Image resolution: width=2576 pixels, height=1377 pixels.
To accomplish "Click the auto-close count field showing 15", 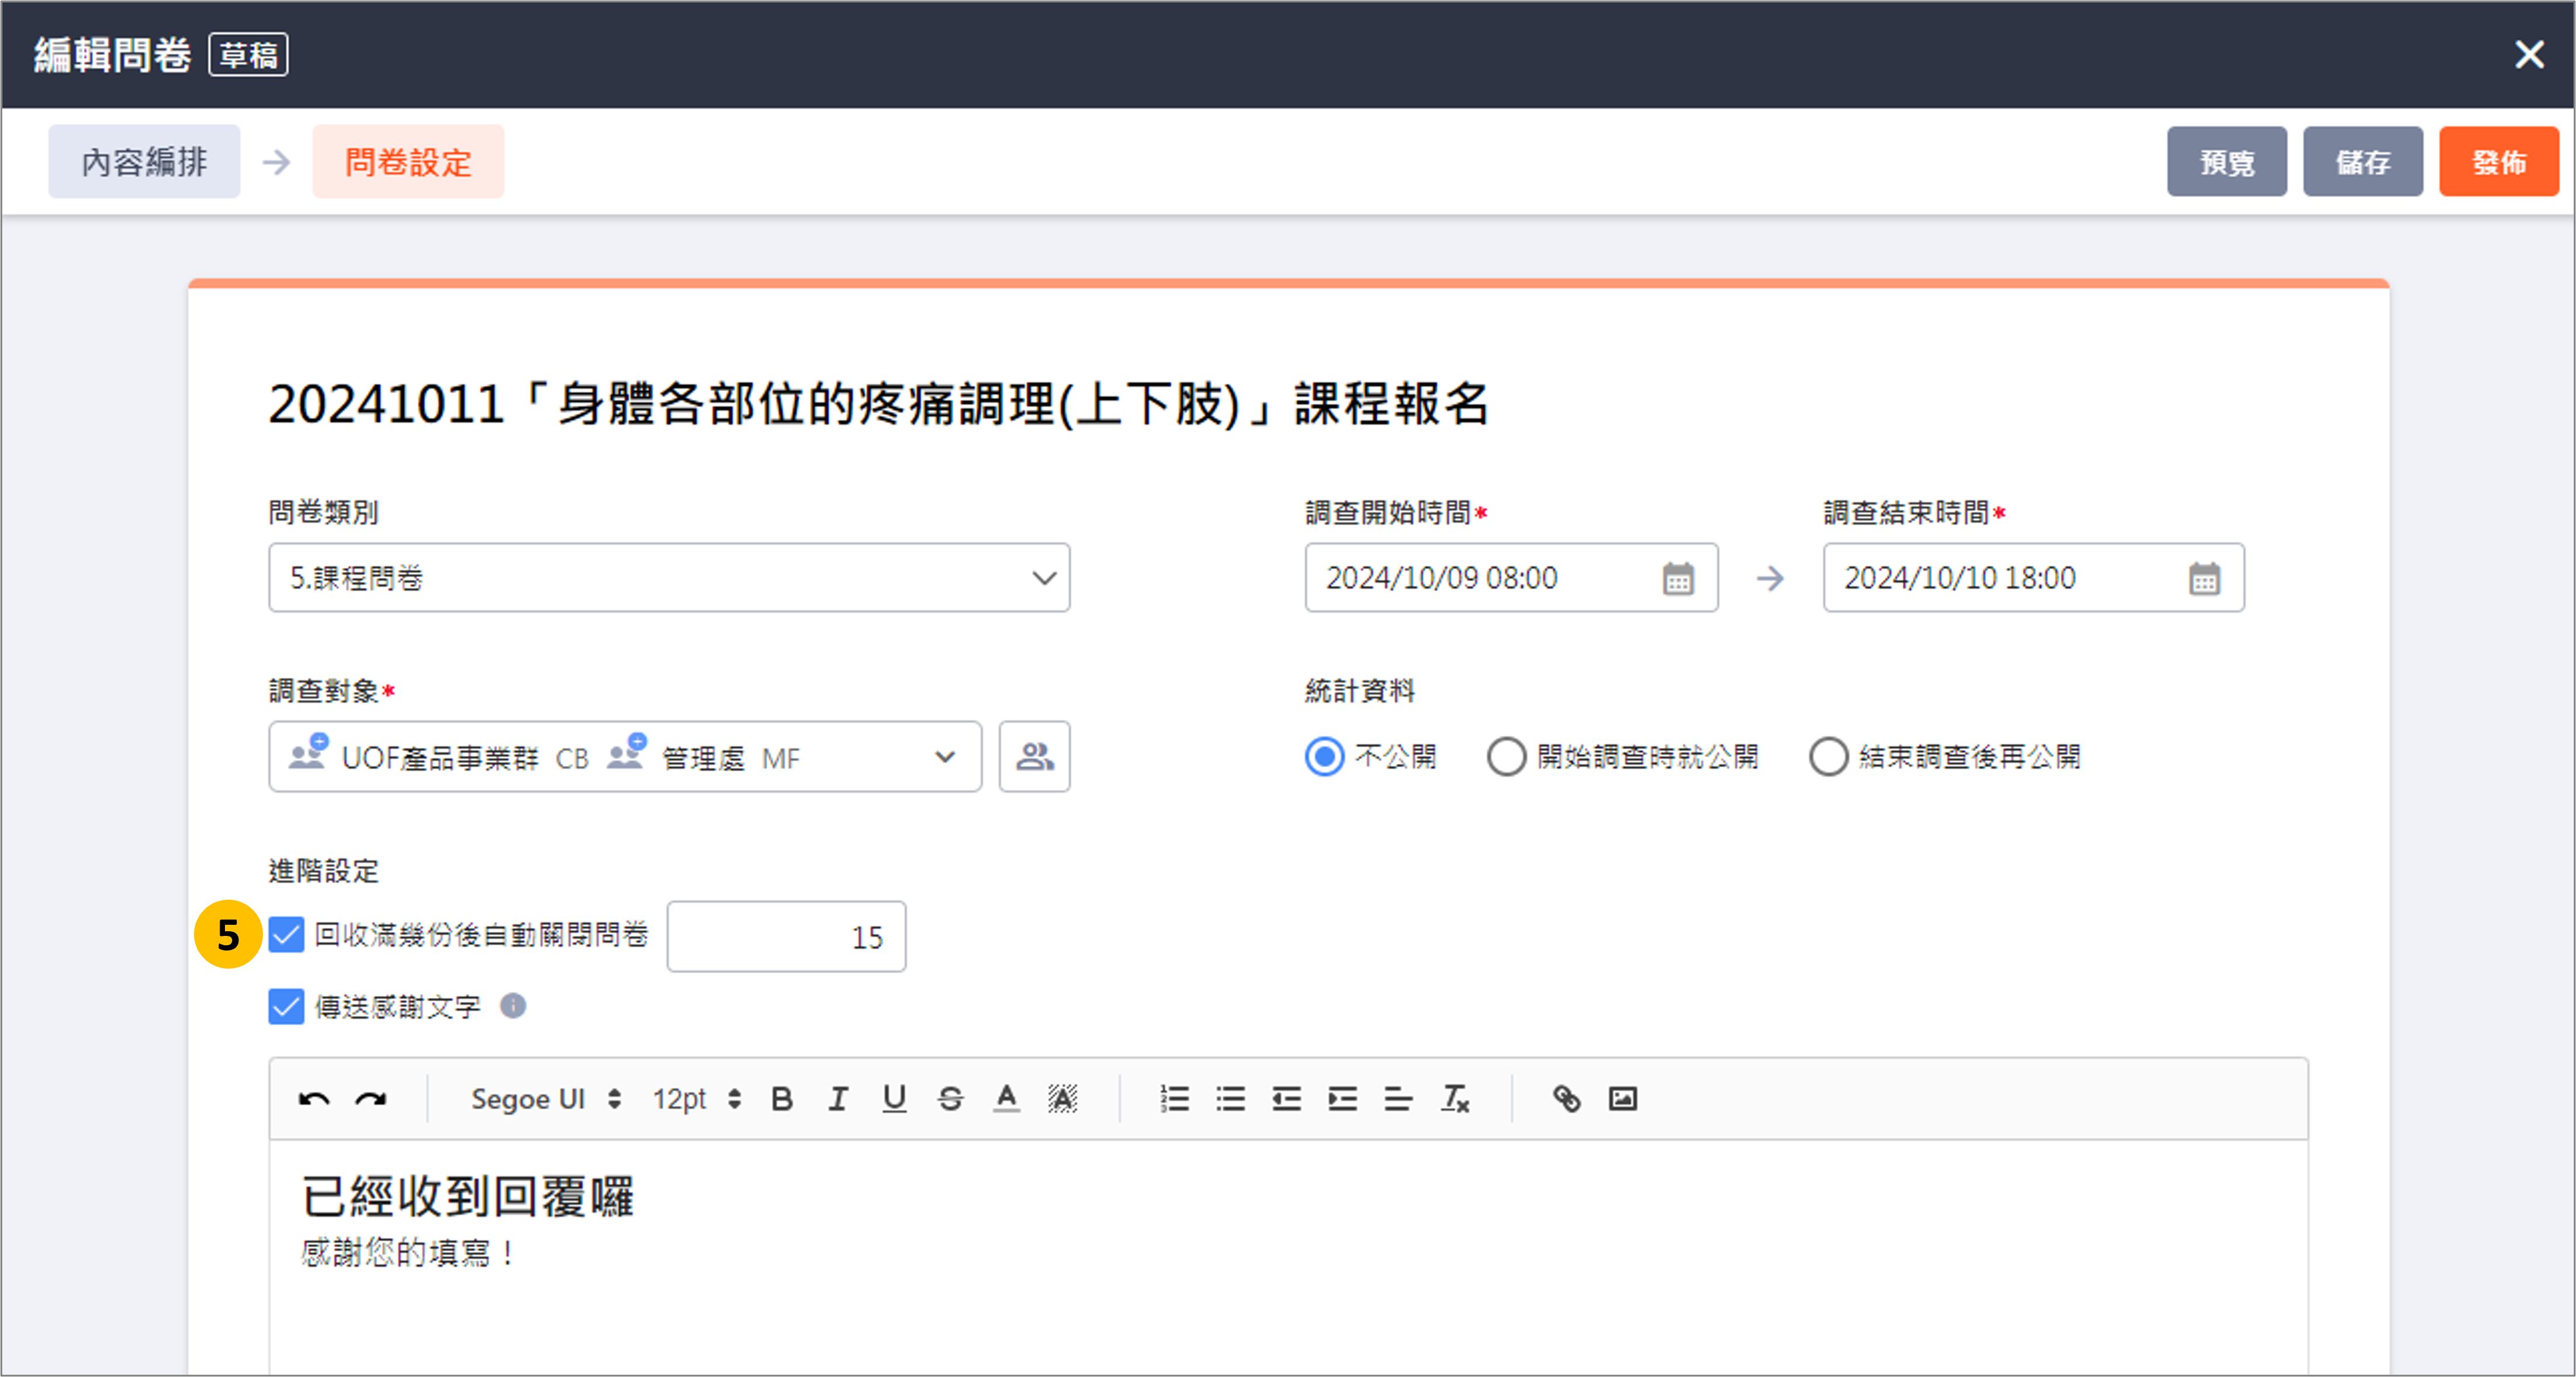I will [x=786, y=937].
